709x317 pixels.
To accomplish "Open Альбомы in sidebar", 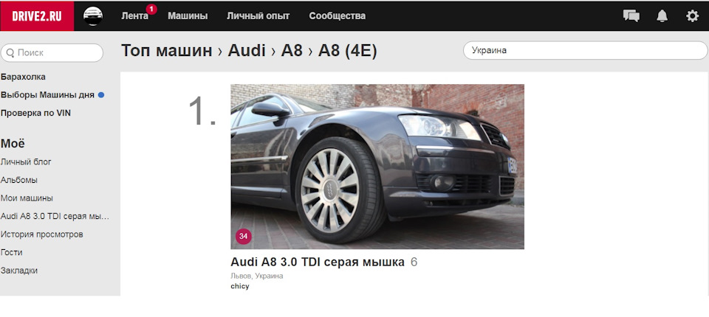I will (19, 180).
